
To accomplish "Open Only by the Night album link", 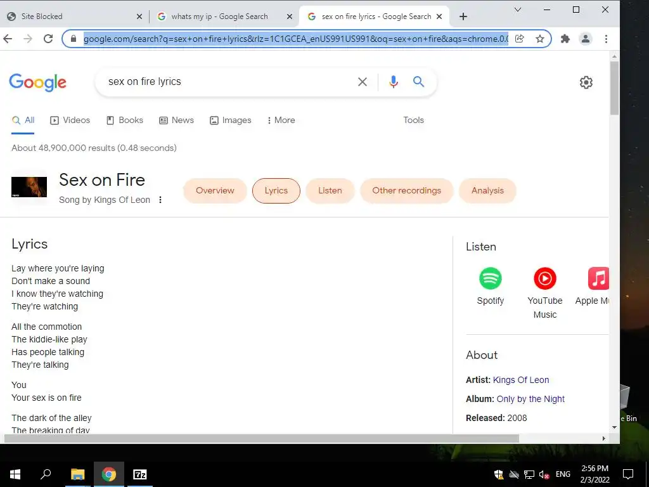I will 530,399.
